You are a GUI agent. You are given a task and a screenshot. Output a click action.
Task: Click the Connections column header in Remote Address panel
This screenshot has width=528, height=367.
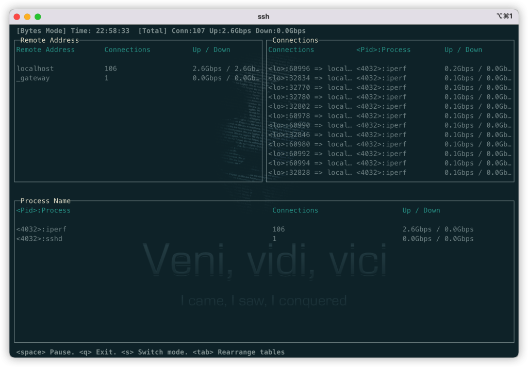(x=127, y=49)
